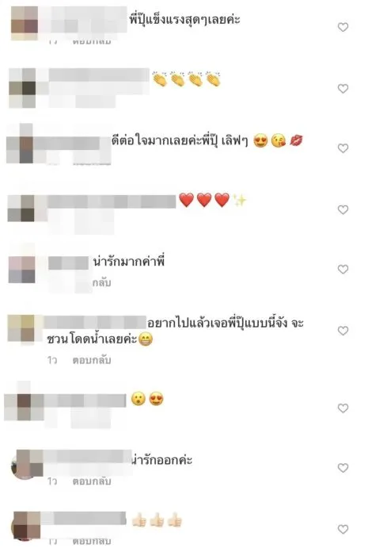
Task: Like the clapping hands emoji comment
Action: pos(343,88)
